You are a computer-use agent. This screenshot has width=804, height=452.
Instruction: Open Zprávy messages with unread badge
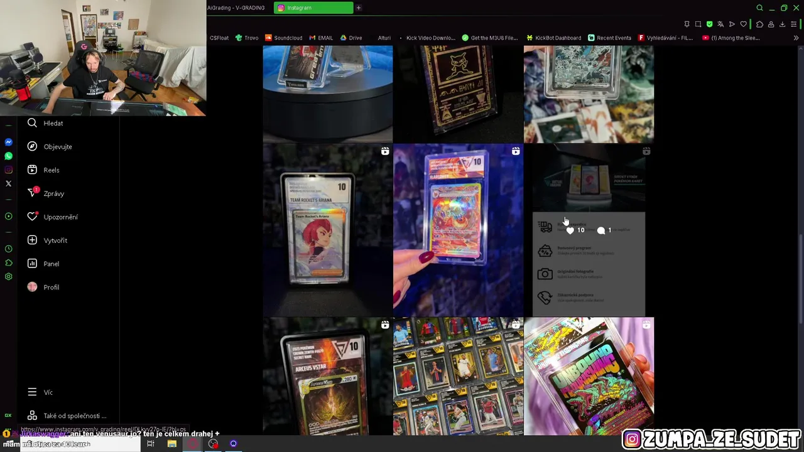click(45, 193)
